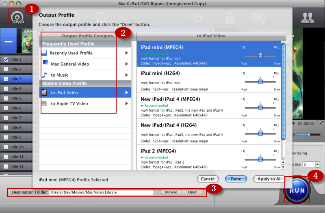Expand Mac General Video arrow
Screen dimensions: 325x213
click(126, 64)
